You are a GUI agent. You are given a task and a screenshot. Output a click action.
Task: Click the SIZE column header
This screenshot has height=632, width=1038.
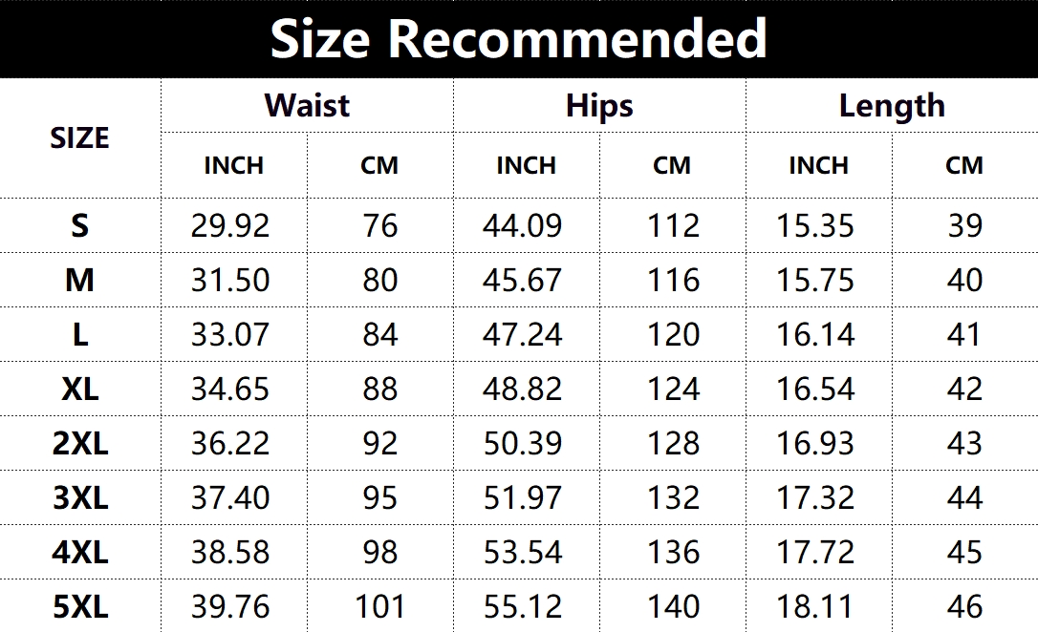[79, 138]
